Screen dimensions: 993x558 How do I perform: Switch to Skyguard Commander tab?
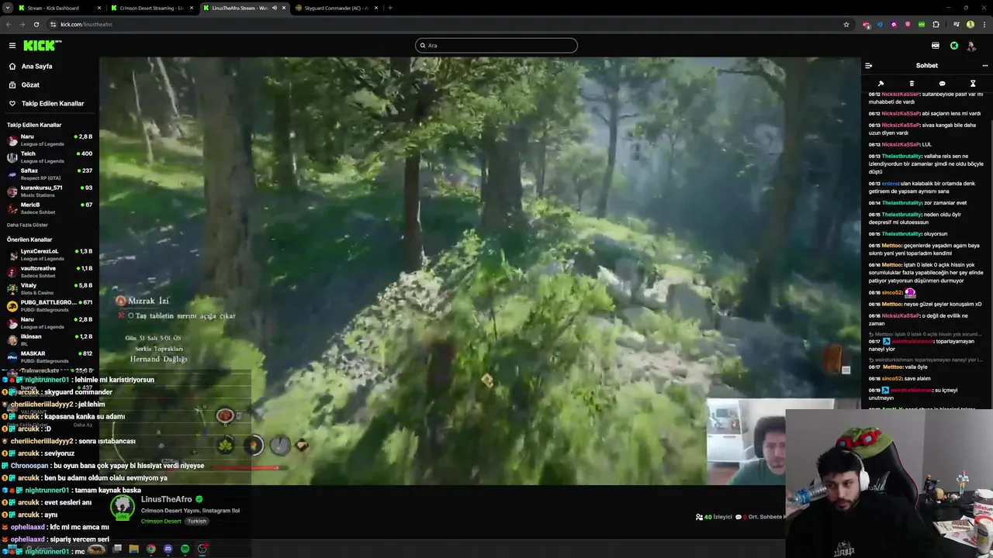tap(336, 8)
